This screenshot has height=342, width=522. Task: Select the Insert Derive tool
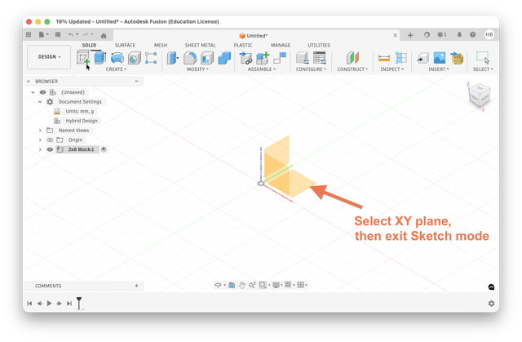[x=422, y=58]
